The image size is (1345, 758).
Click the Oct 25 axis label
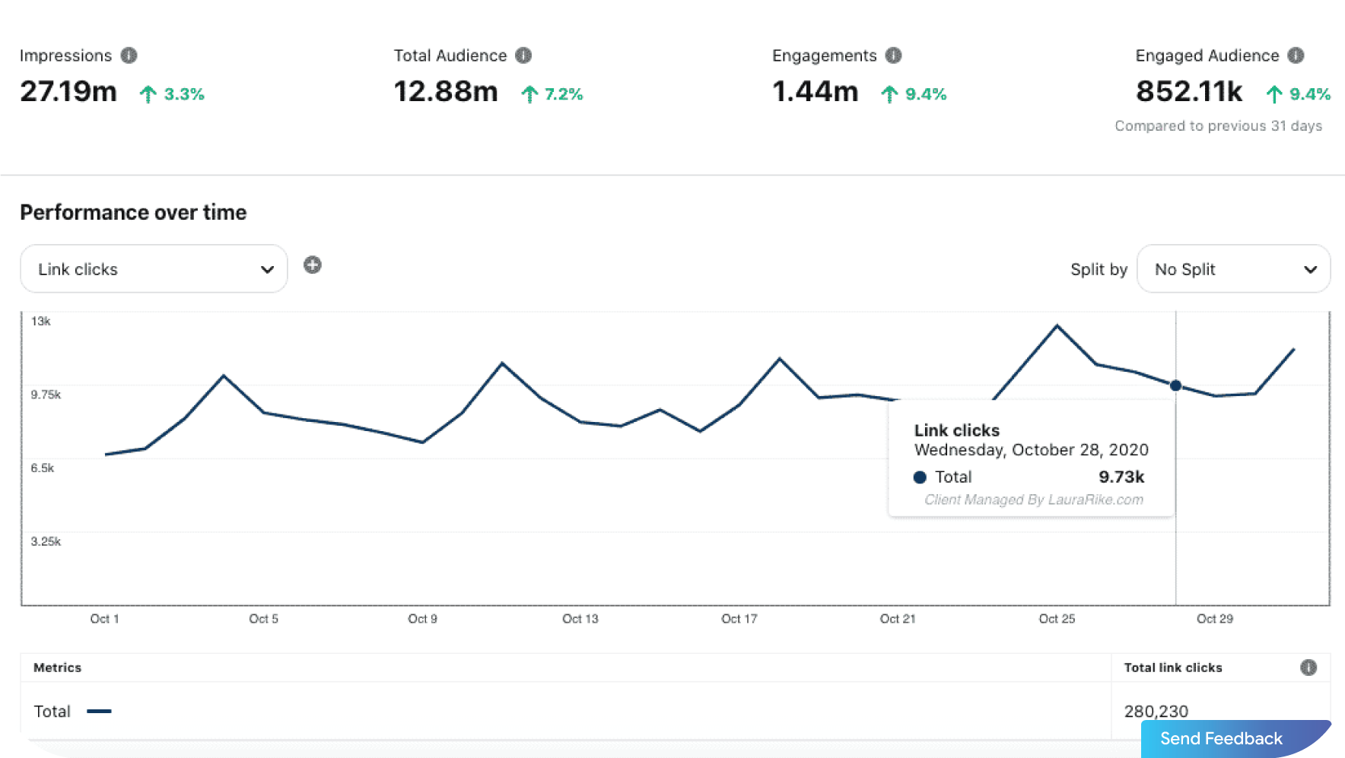tap(1056, 619)
